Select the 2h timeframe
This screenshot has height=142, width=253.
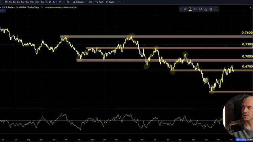(50, 2)
